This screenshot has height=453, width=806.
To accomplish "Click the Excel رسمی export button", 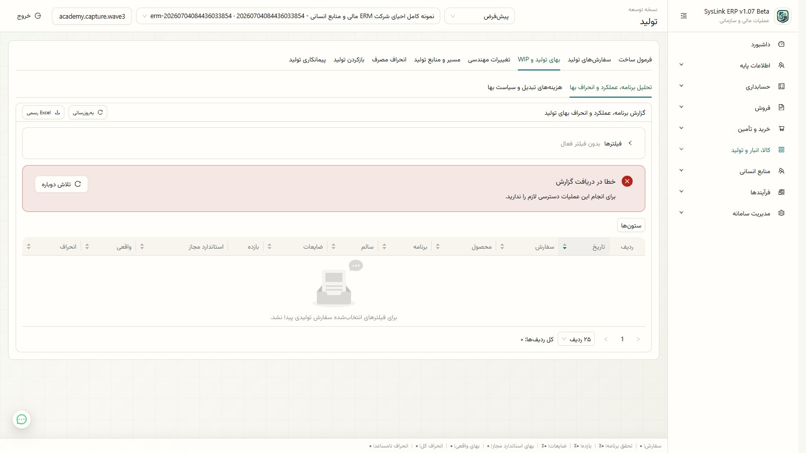I will tap(43, 113).
